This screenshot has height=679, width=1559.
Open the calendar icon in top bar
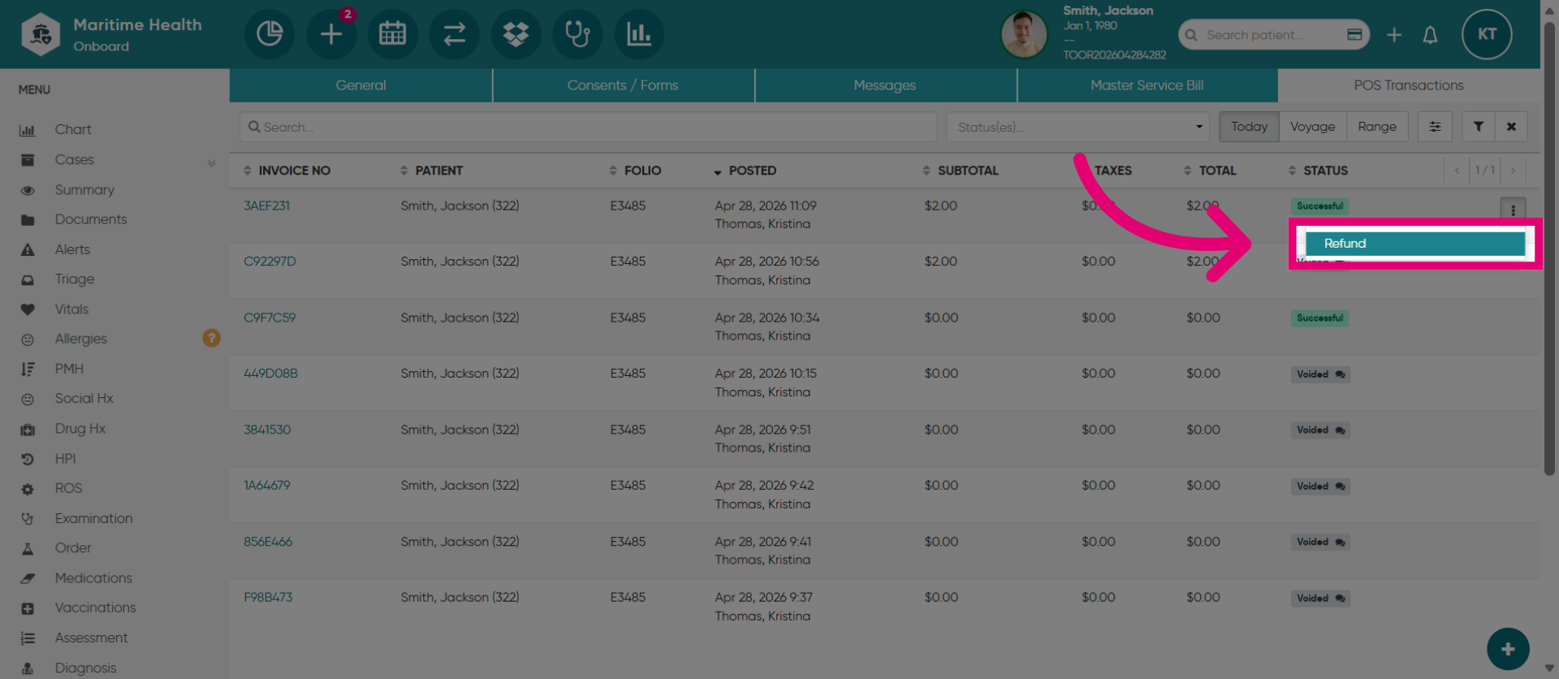pos(393,34)
